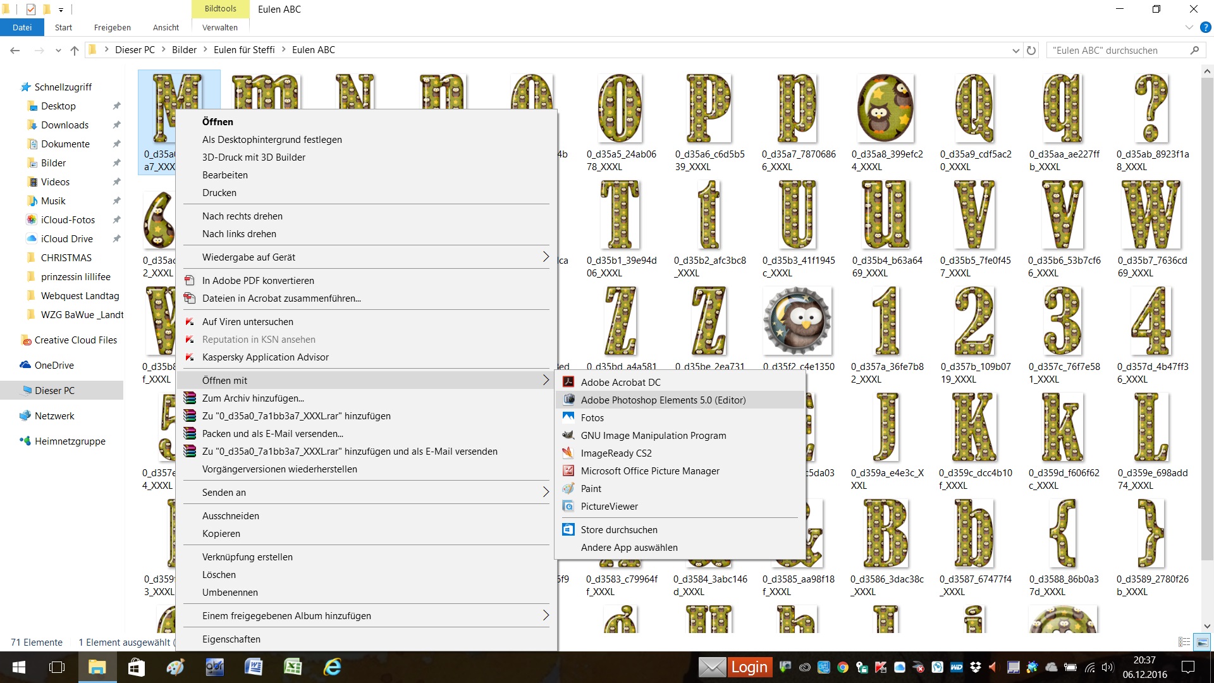Go up one folder level
The image size is (1214, 683).
tap(75, 50)
